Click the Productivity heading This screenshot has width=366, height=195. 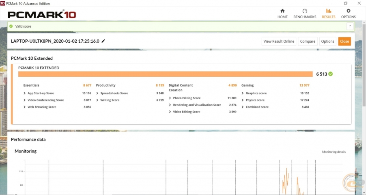(105, 85)
